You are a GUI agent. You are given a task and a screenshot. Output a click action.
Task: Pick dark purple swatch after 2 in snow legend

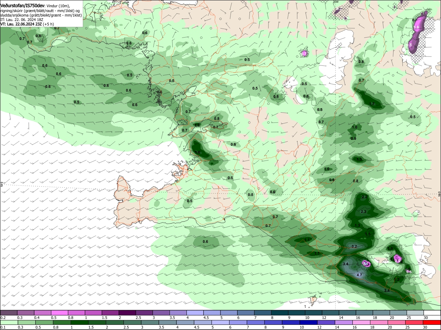point(127,313)
